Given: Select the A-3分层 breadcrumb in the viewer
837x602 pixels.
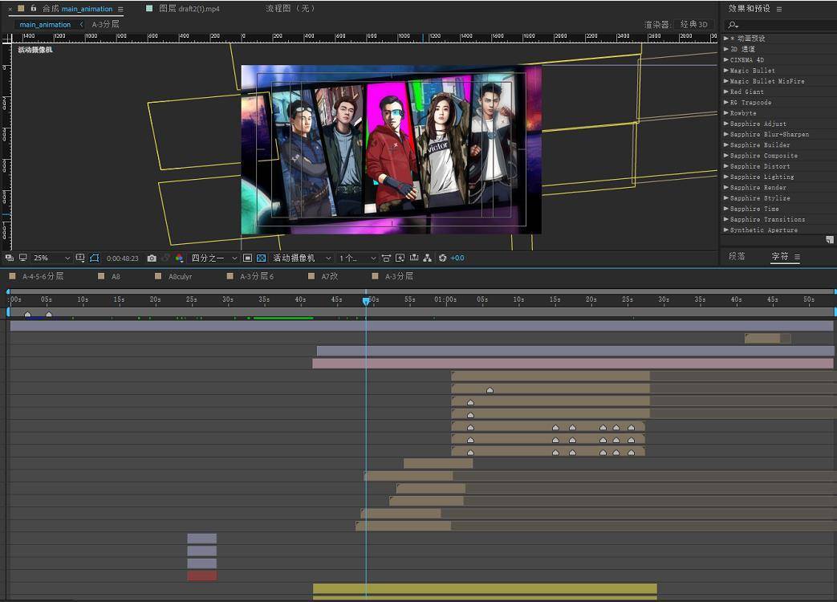Looking at the screenshot, I should 105,25.
